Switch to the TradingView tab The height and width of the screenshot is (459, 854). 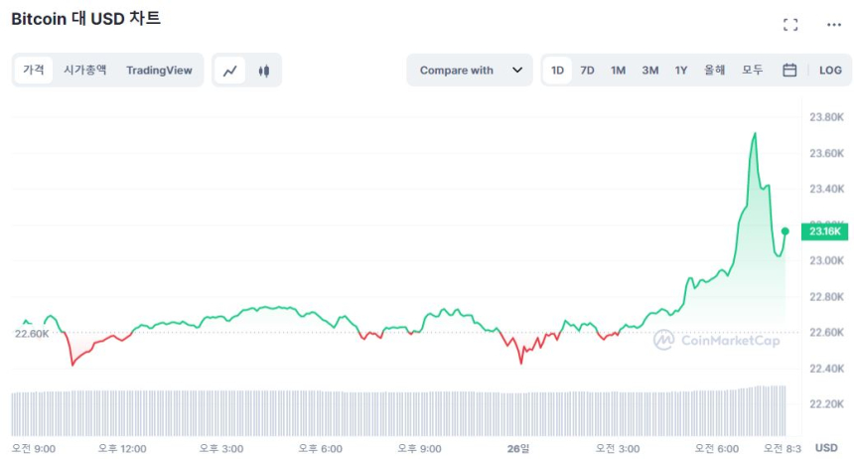click(159, 71)
